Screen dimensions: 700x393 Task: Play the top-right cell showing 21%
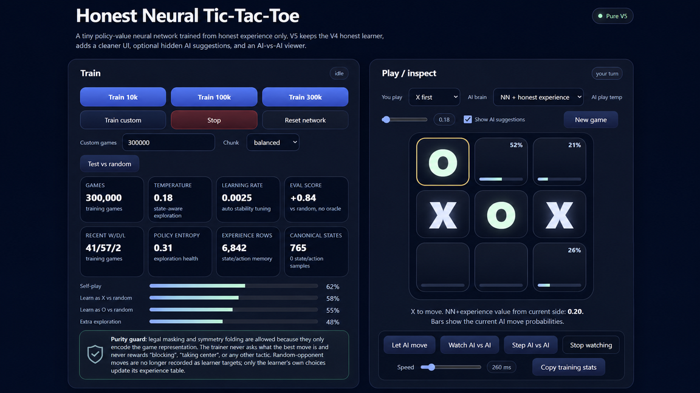(560, 161)
